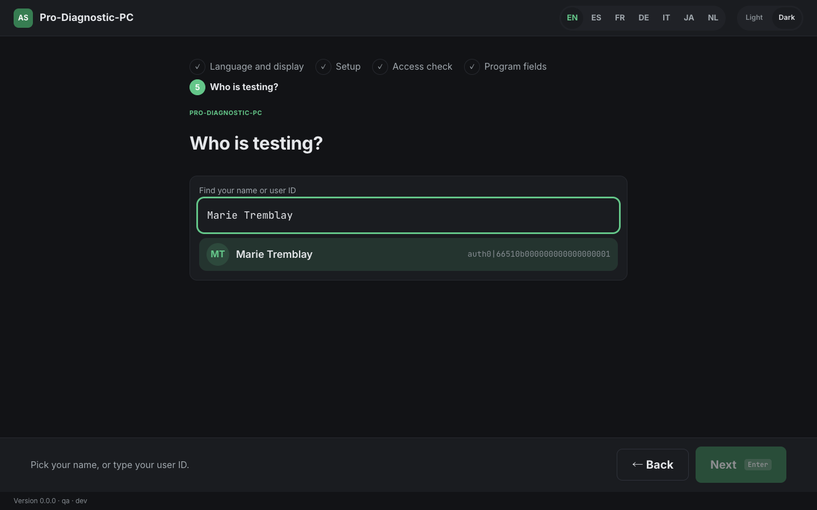Image resolution: width=817 pixels, height=510 pixels.
Task: Click the Setup step checkmark icon
Action: pyautogui.click(x=323, y=67)
